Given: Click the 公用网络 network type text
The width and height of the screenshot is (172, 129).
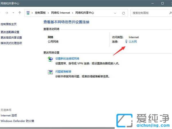Looking at the screenshot, I should click(x=53, y=42).
